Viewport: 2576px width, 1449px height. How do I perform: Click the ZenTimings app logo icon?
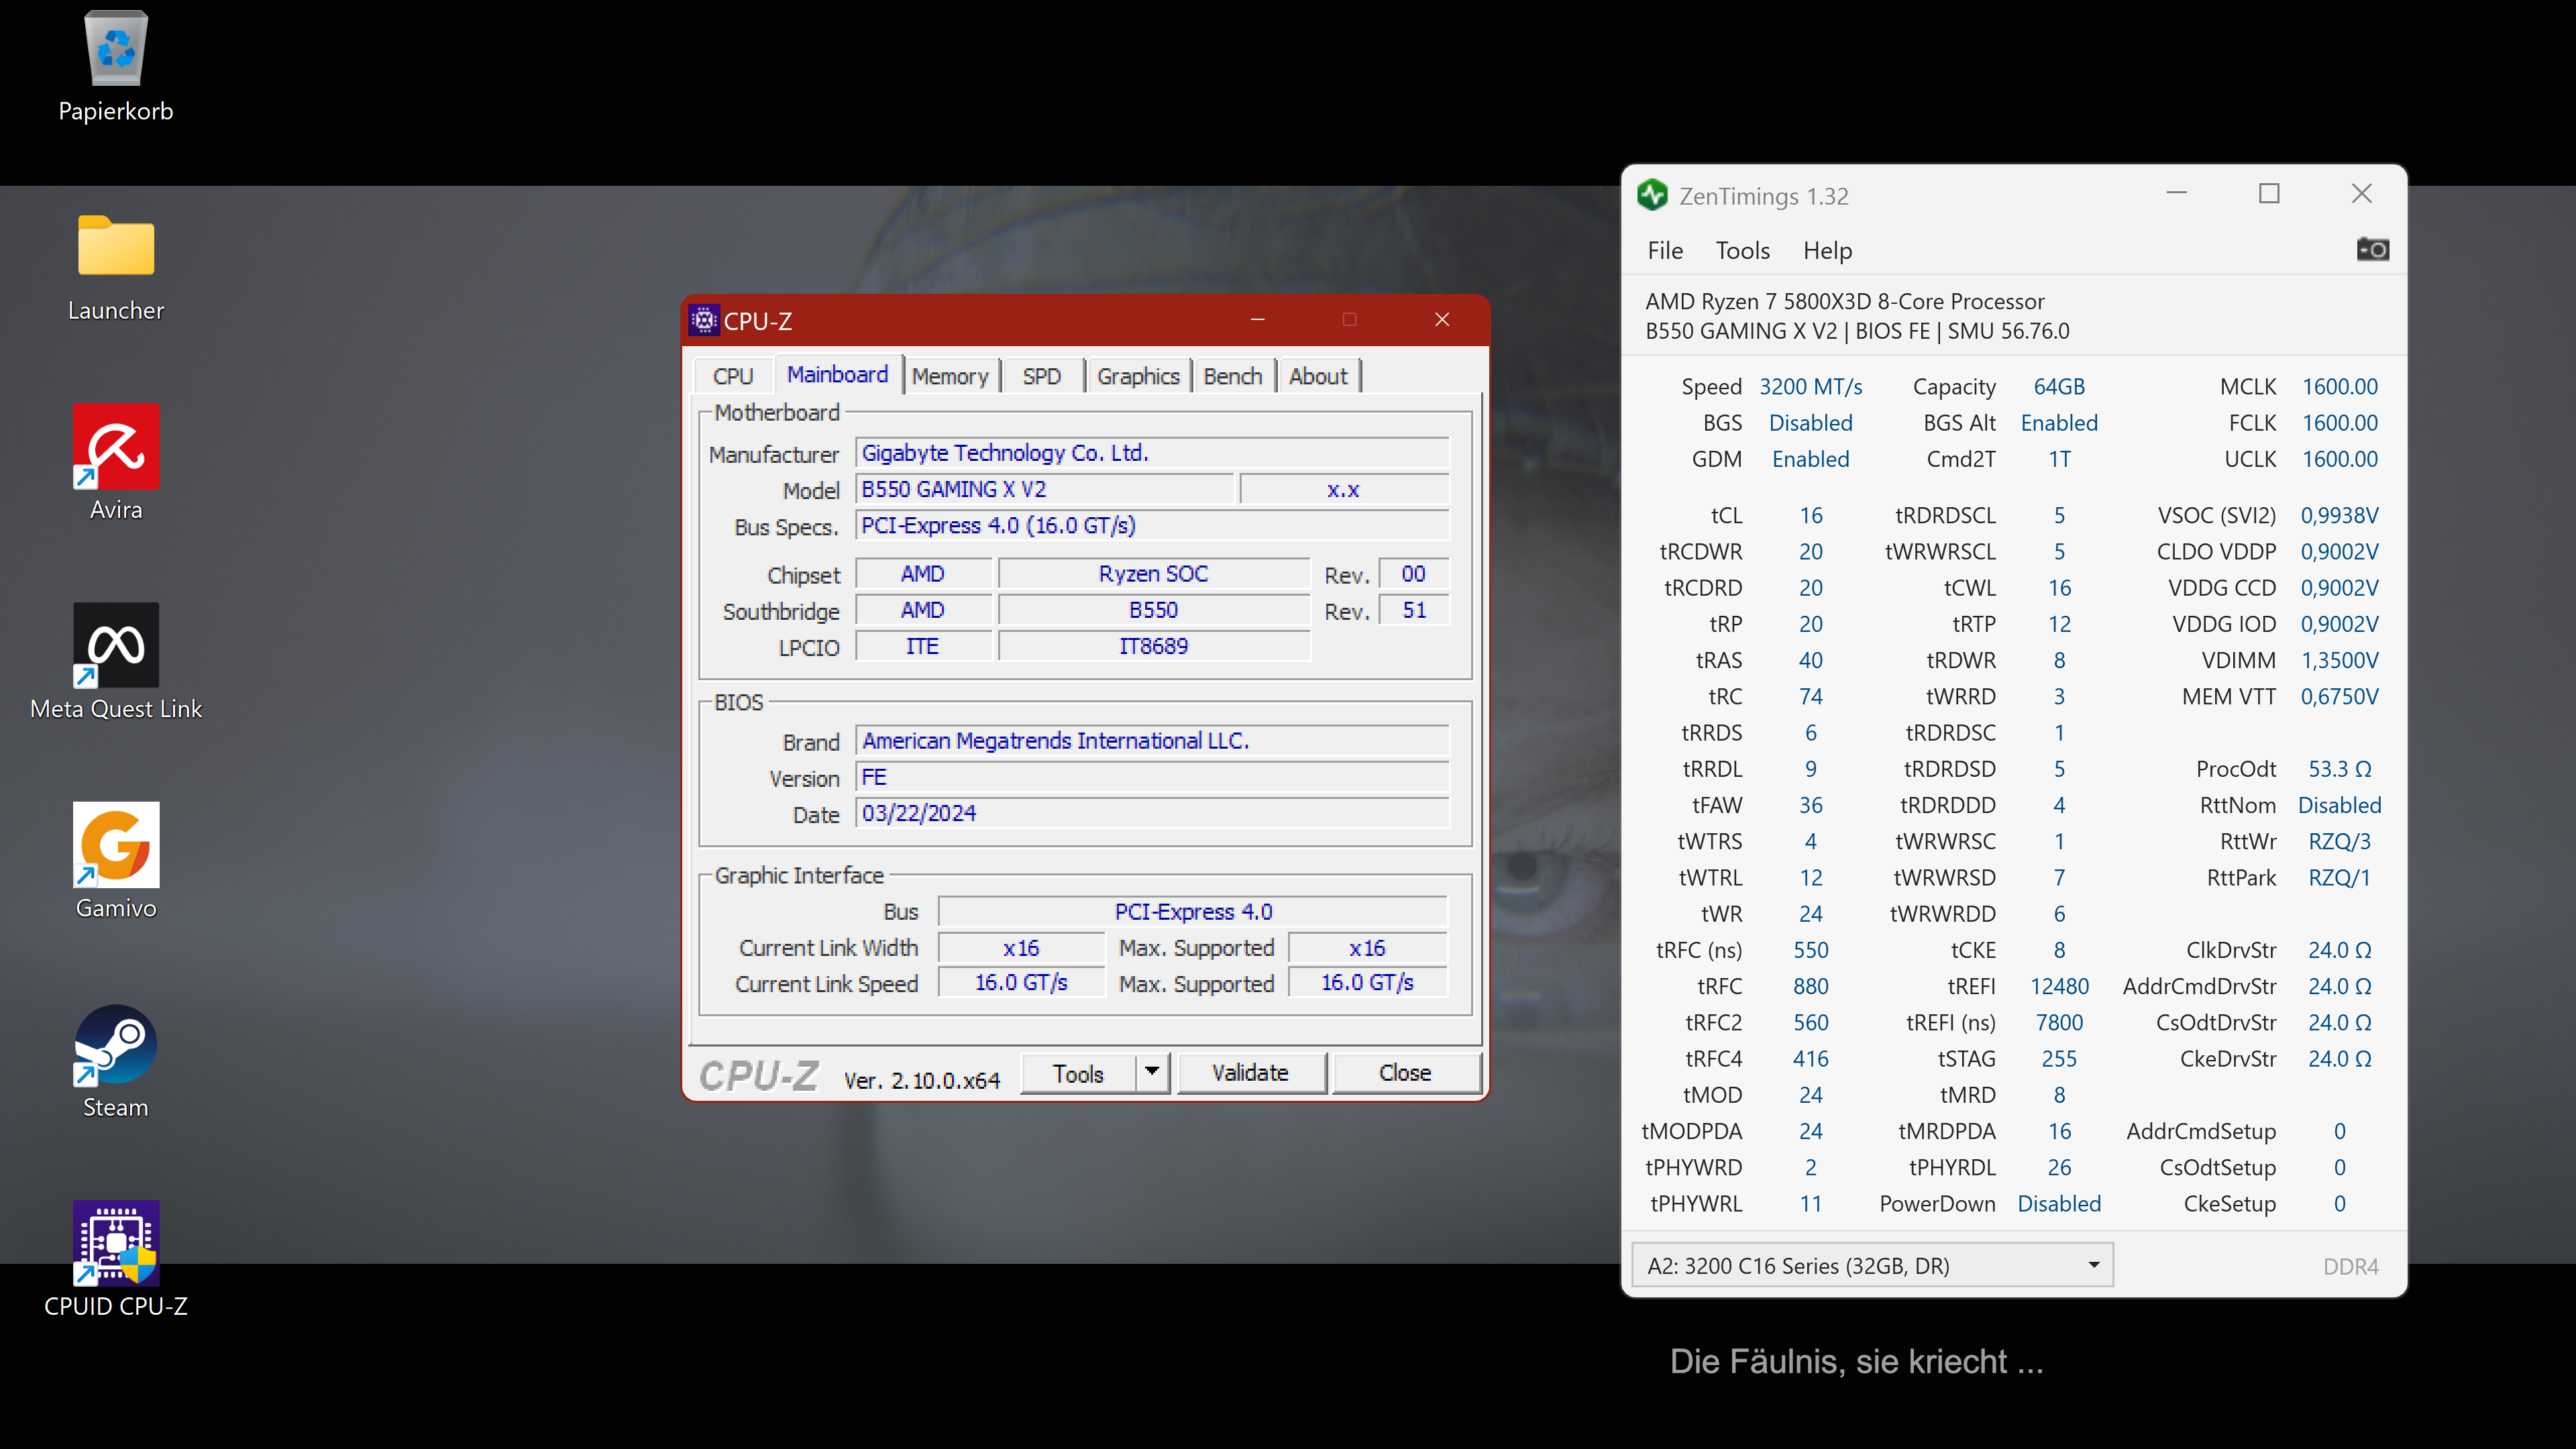pos(1653,195)
